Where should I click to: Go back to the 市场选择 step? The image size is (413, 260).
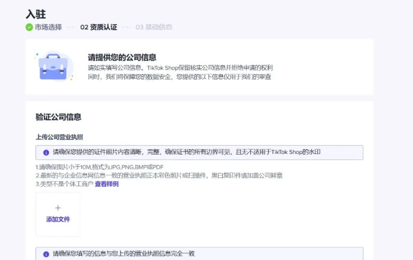click(x=48, y=27)
